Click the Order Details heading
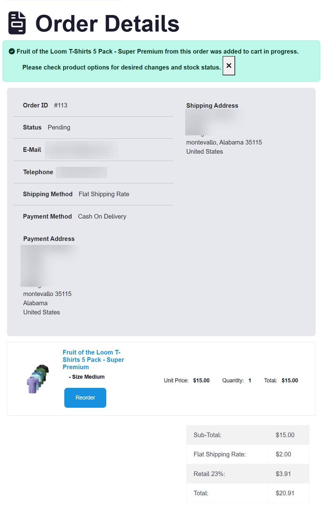327x510 pixels. [107, 24]
